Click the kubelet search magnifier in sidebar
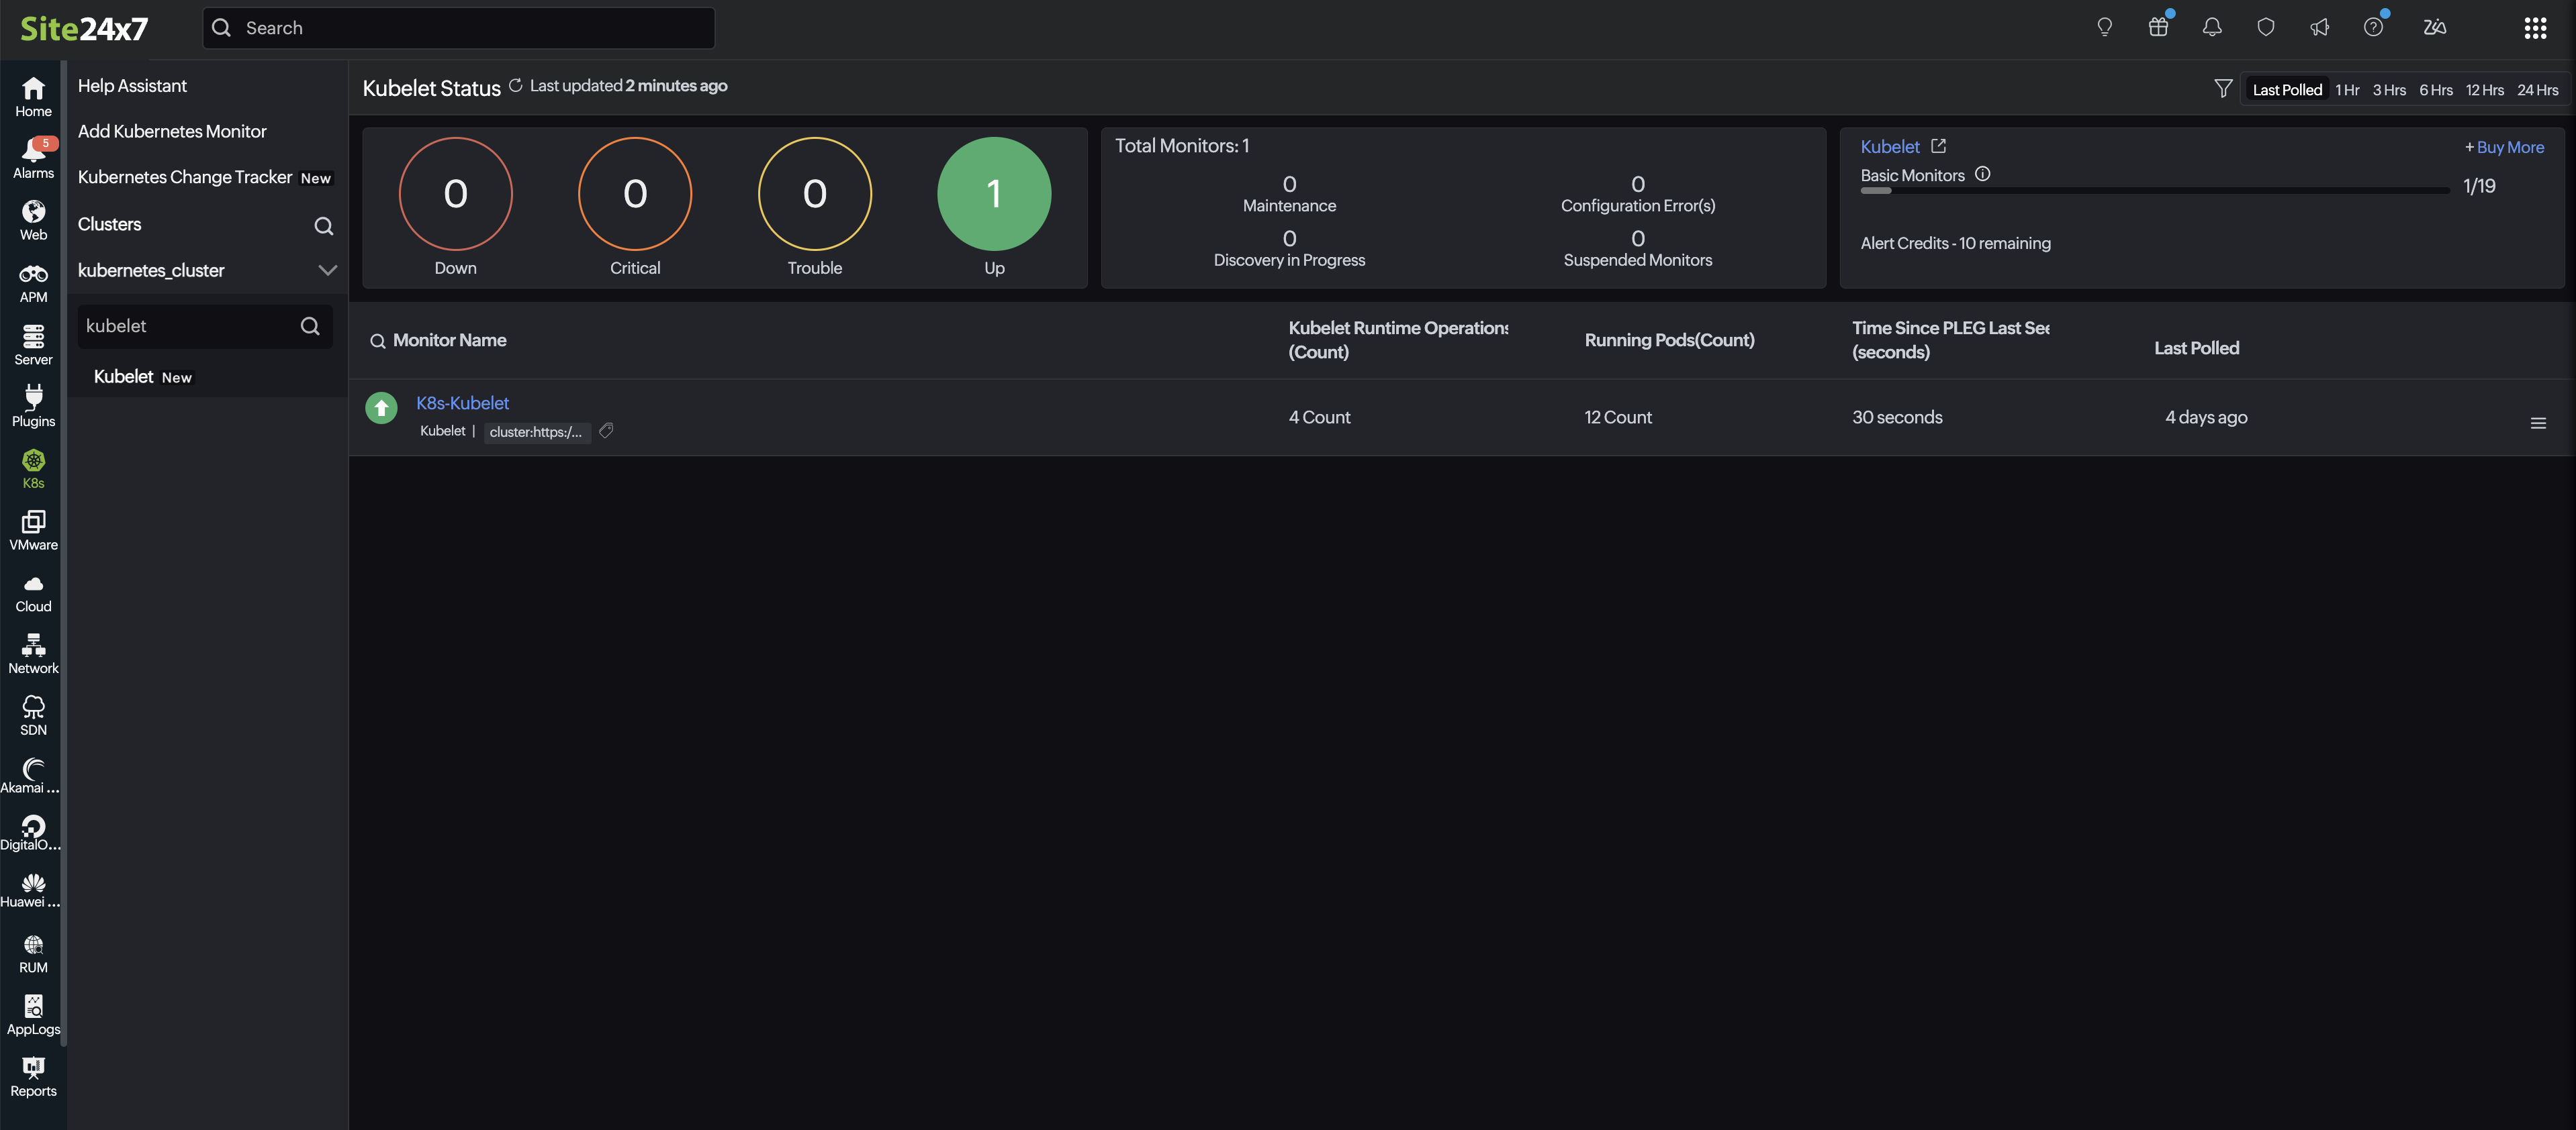Image resolution: width=2576 pixels, height=1130 pixels. click(x=310, y=325)
